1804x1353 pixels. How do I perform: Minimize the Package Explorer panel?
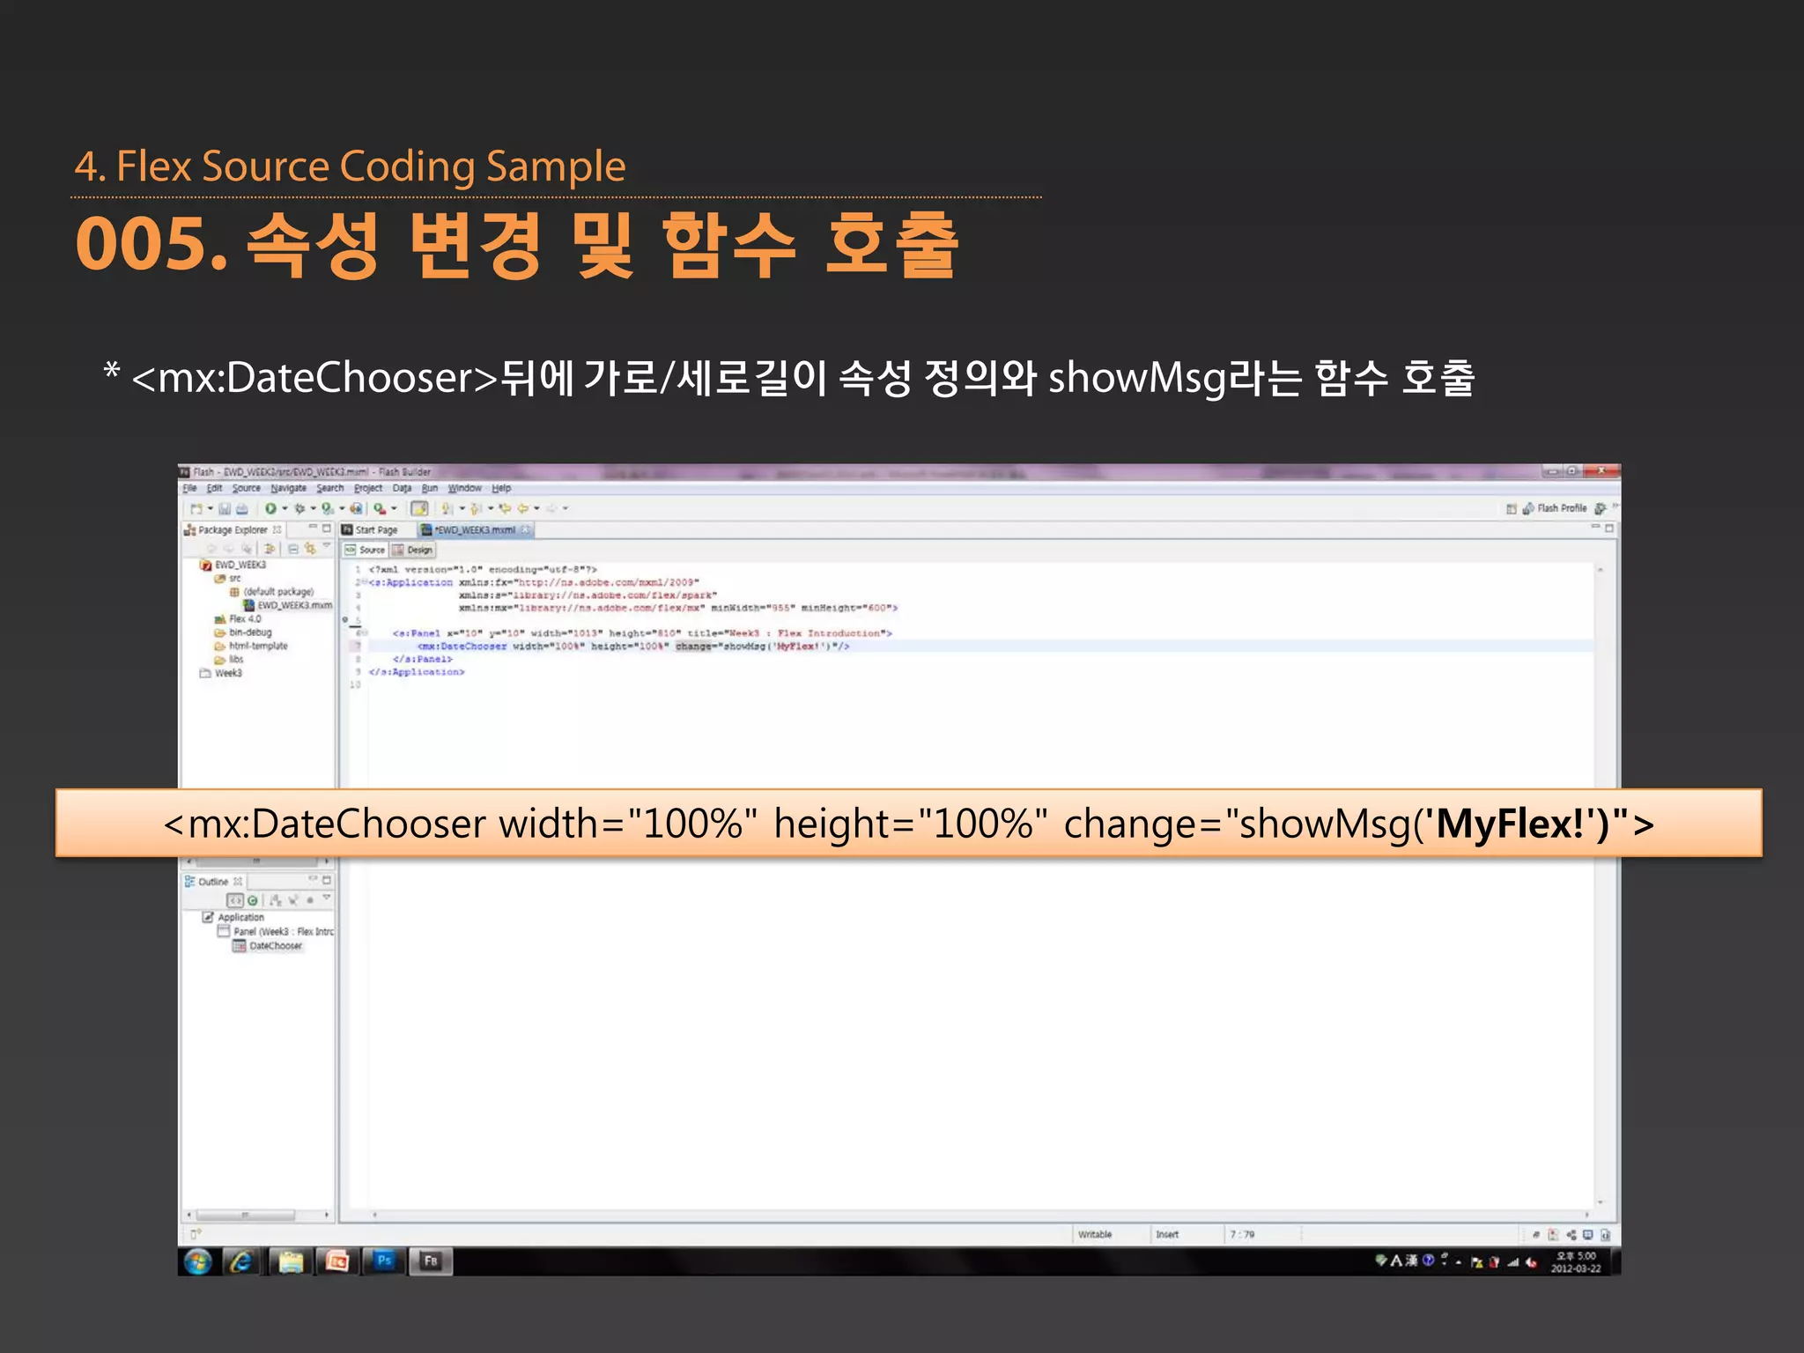[x=313, y=528]
